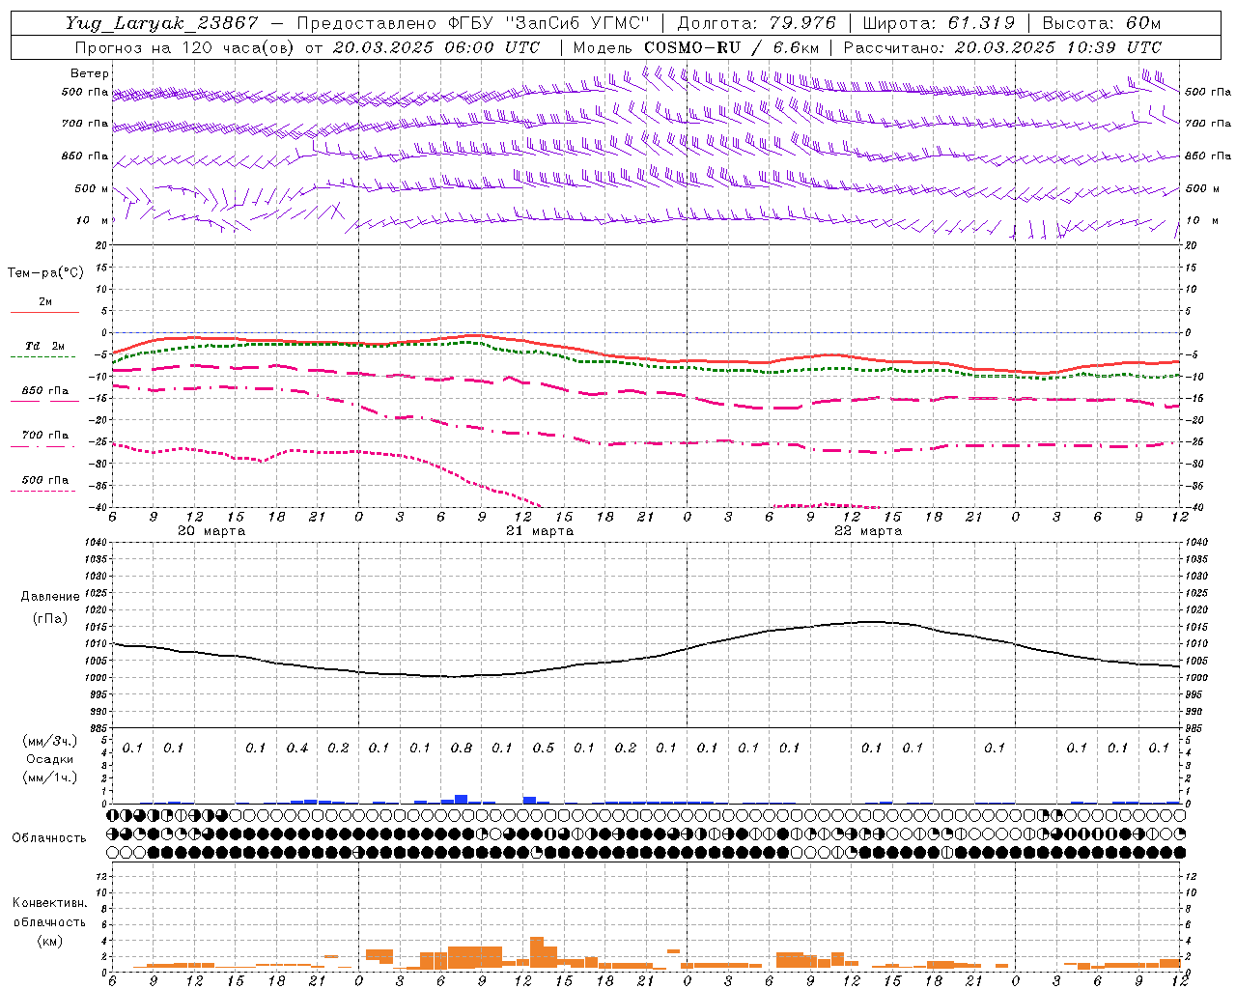The width and height of the screenshot is (1236, 989).
Task: Click the 'Ветер' panel label
Action: (90, 73)
